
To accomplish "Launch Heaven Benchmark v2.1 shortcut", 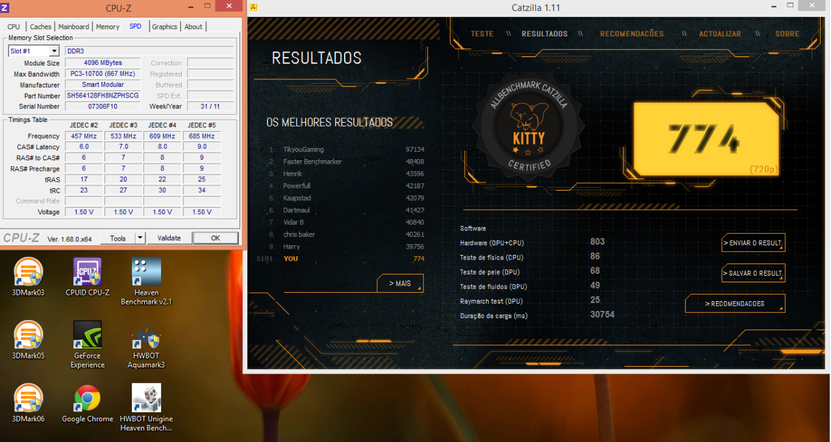I will tap(146, 282).
